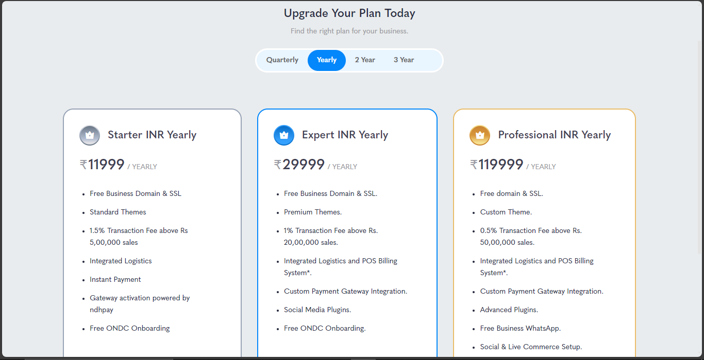Choose the 3 Year billing period
The width and height of the screenshot is (704, 360).
click(x=404, y=60)
